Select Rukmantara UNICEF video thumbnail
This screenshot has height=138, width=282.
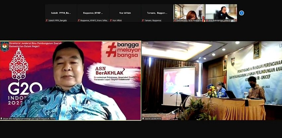pyautogui.click(x=221, y=13)
